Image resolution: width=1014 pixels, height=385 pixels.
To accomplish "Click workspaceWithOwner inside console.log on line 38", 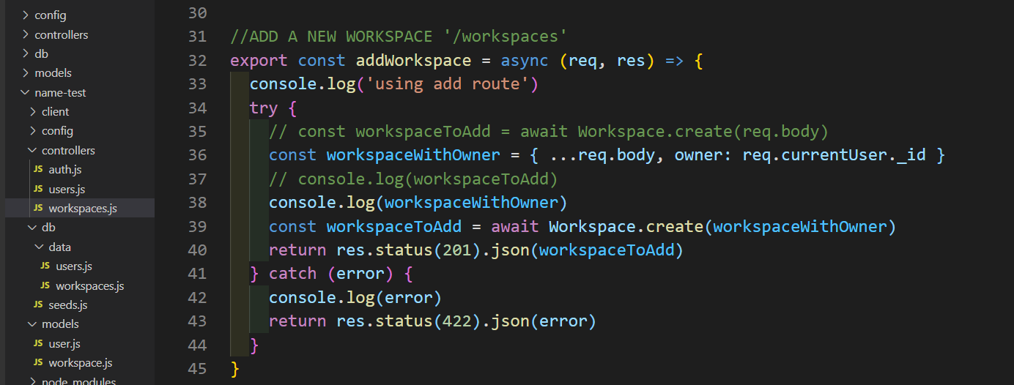I will (471, 203).
